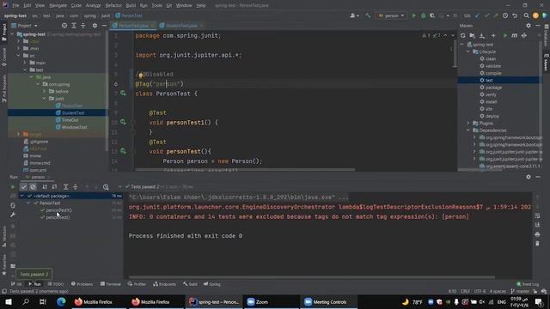Click the Add Maven Projects plus icon
550x309 pixels.
(493, 35)
